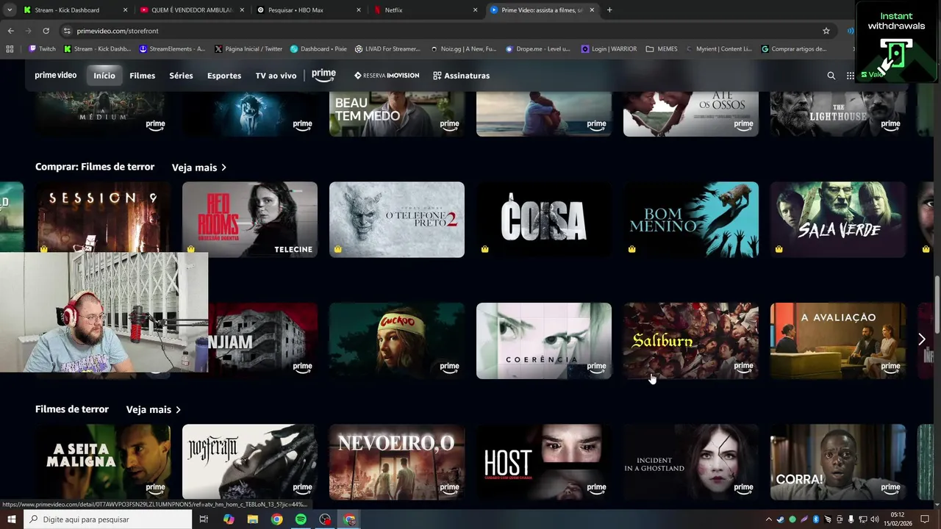Click Veja mais next to Filmes de terror
The image size is (941, 529).
coord(154,409)
